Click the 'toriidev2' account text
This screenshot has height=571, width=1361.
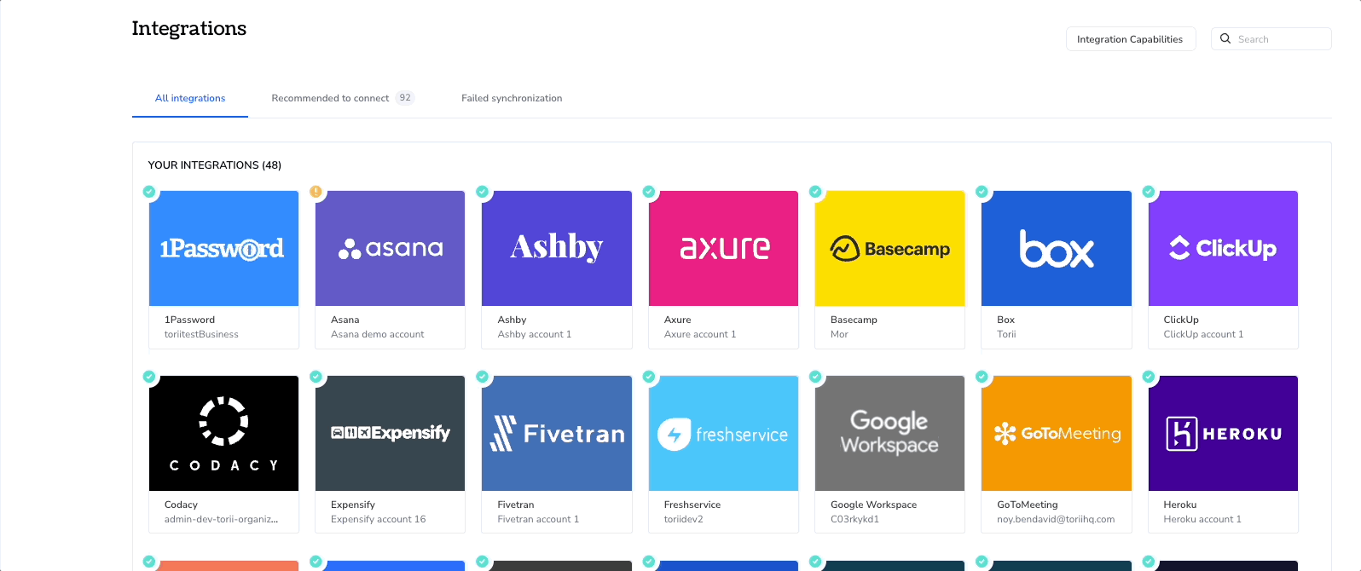[x=684, y=519]
